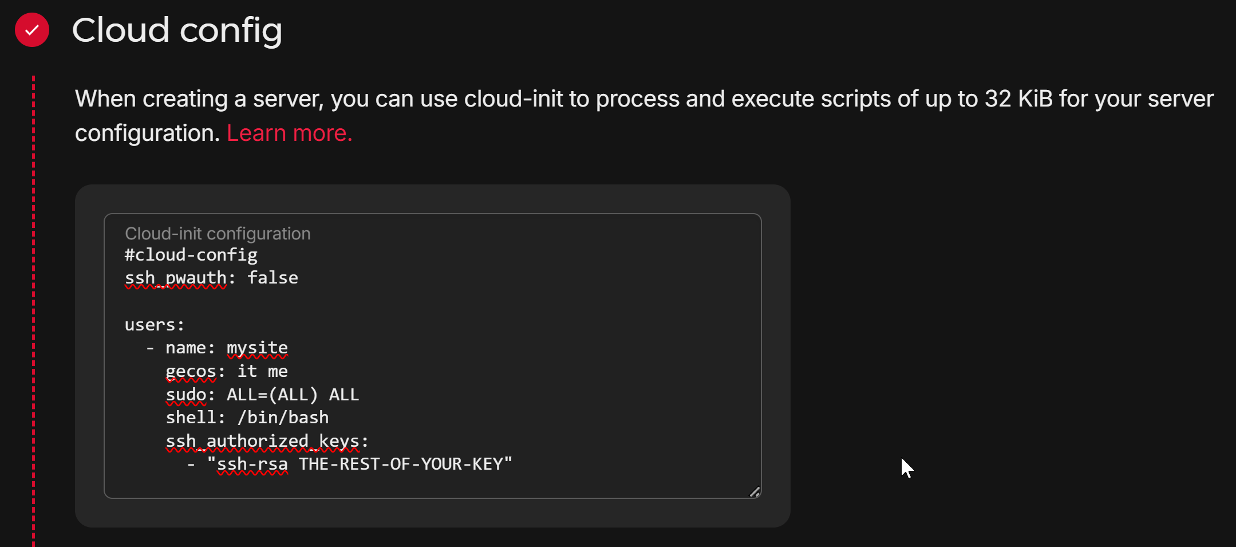The height and width of the screenshot is (547, 1236).
Task: Click the Cloud config heading
Action: coord(177,30)
